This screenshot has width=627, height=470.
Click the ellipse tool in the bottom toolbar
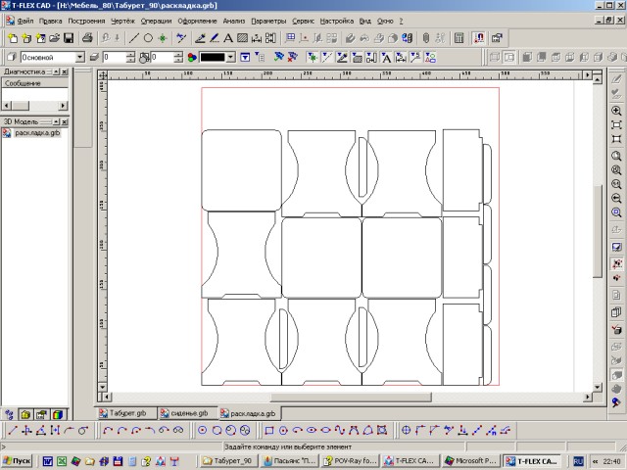[x=312, y=431]
